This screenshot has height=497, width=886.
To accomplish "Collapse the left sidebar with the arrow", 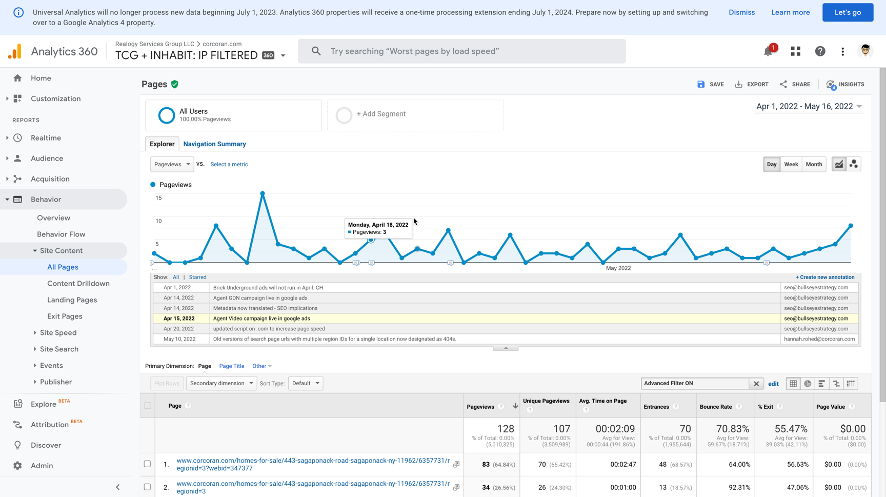I will point(118,487).
